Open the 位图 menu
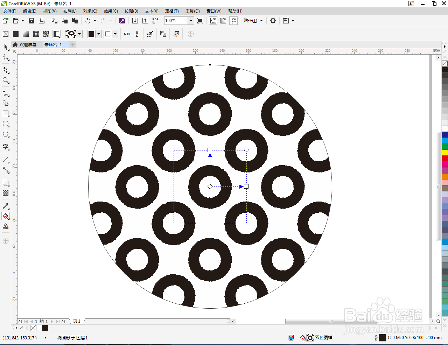Viewport: 448px width, 345px height. [x=131, y=11]
